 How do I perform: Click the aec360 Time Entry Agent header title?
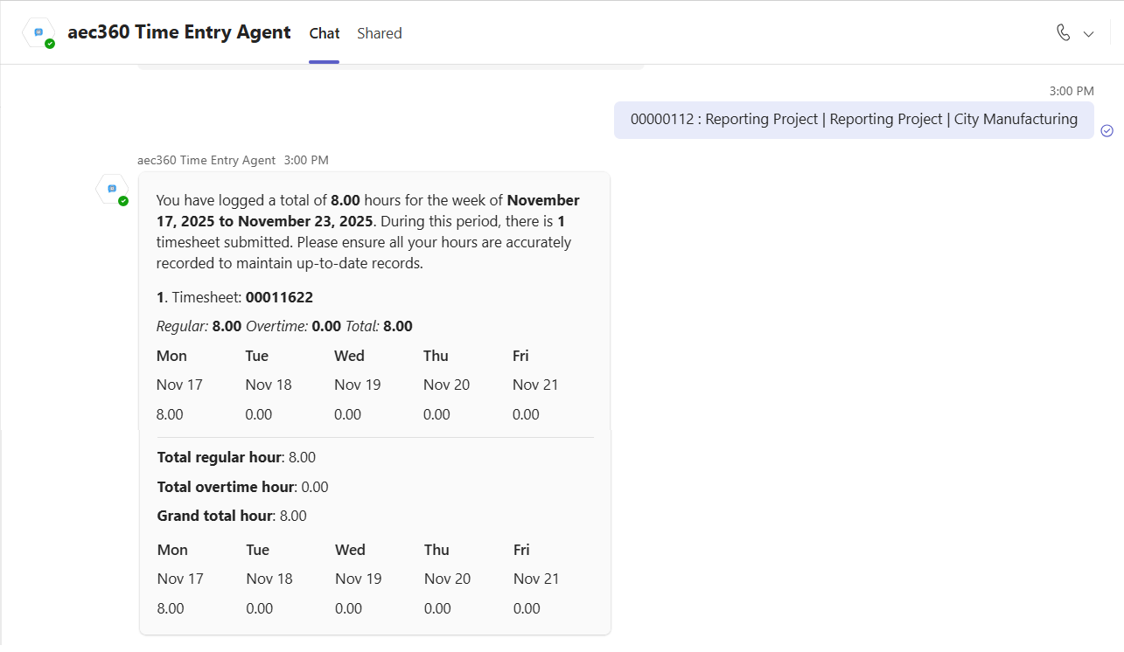coord(178,32)
